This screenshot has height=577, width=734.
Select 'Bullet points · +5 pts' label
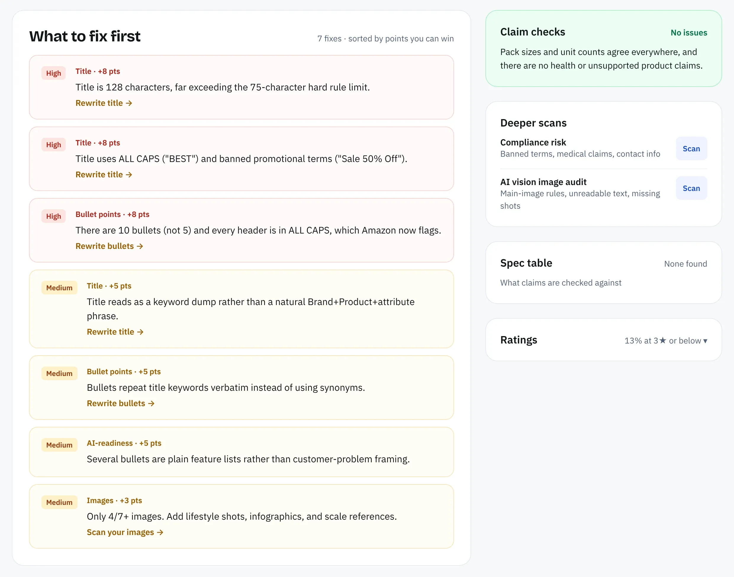click(x=123, y=372)
